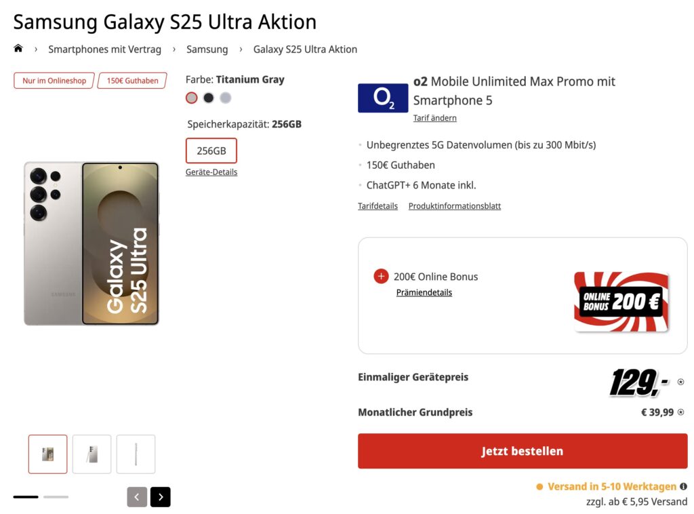Select Titanium Gray color option
The height and width of the screenshot is (514, 694).
tap(192, 98)
